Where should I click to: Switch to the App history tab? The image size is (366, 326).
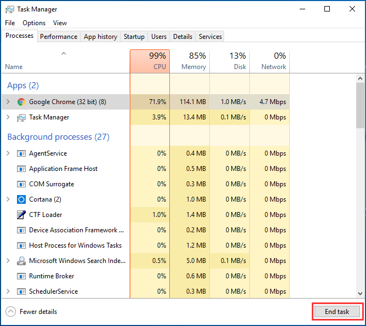(100, 37)
